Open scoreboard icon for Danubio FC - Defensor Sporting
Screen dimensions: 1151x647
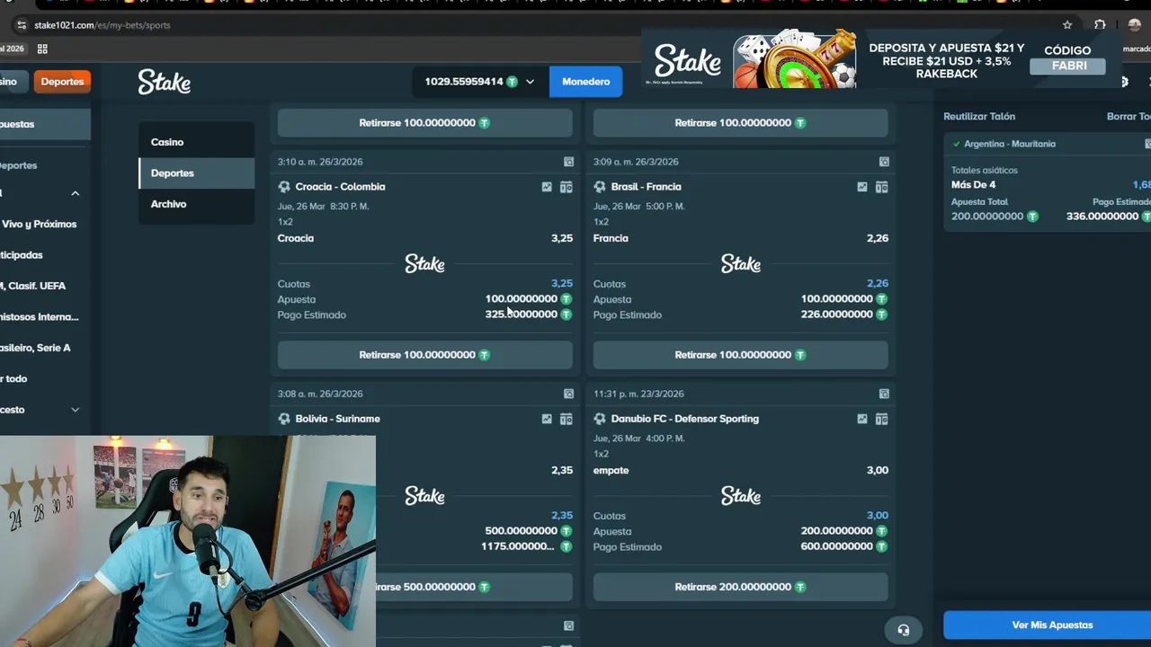881,419
